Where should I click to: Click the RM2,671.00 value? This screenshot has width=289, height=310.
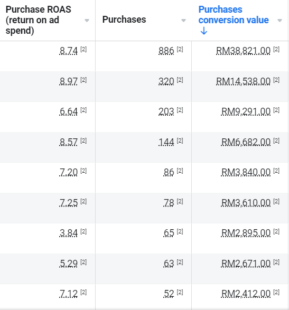tap(246, 264)
